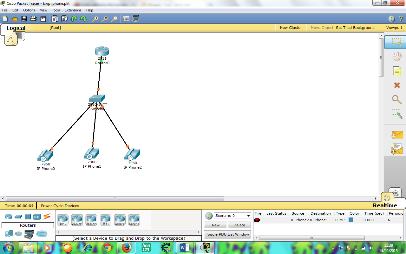Click the Delete scenario button
Image resolution: width=406 pixels, height=254 pixels.
coord(239,225)
